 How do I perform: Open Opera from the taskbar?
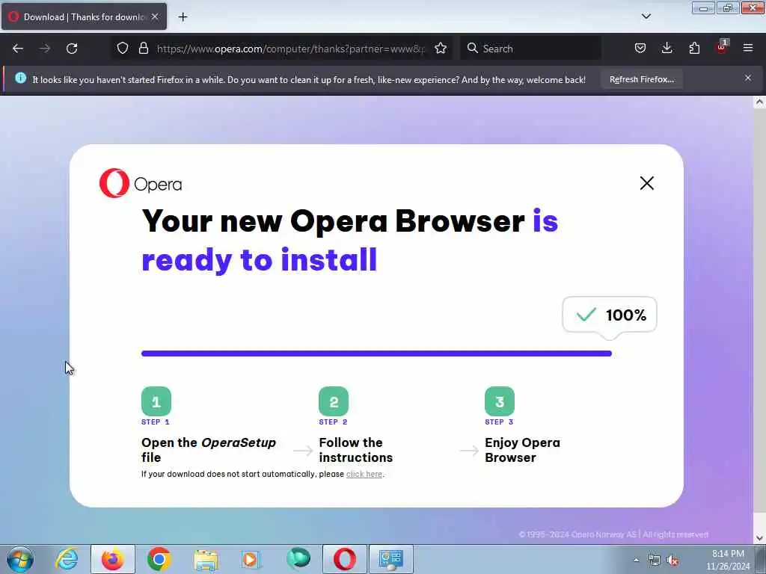(344, 559)
